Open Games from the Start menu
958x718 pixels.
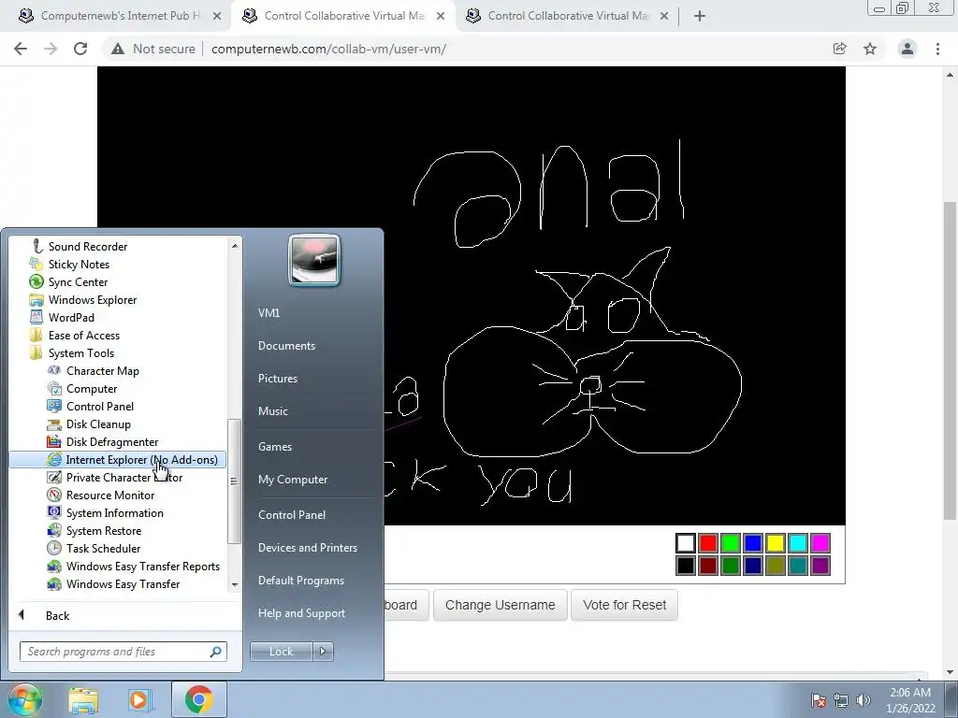(275, 447)
